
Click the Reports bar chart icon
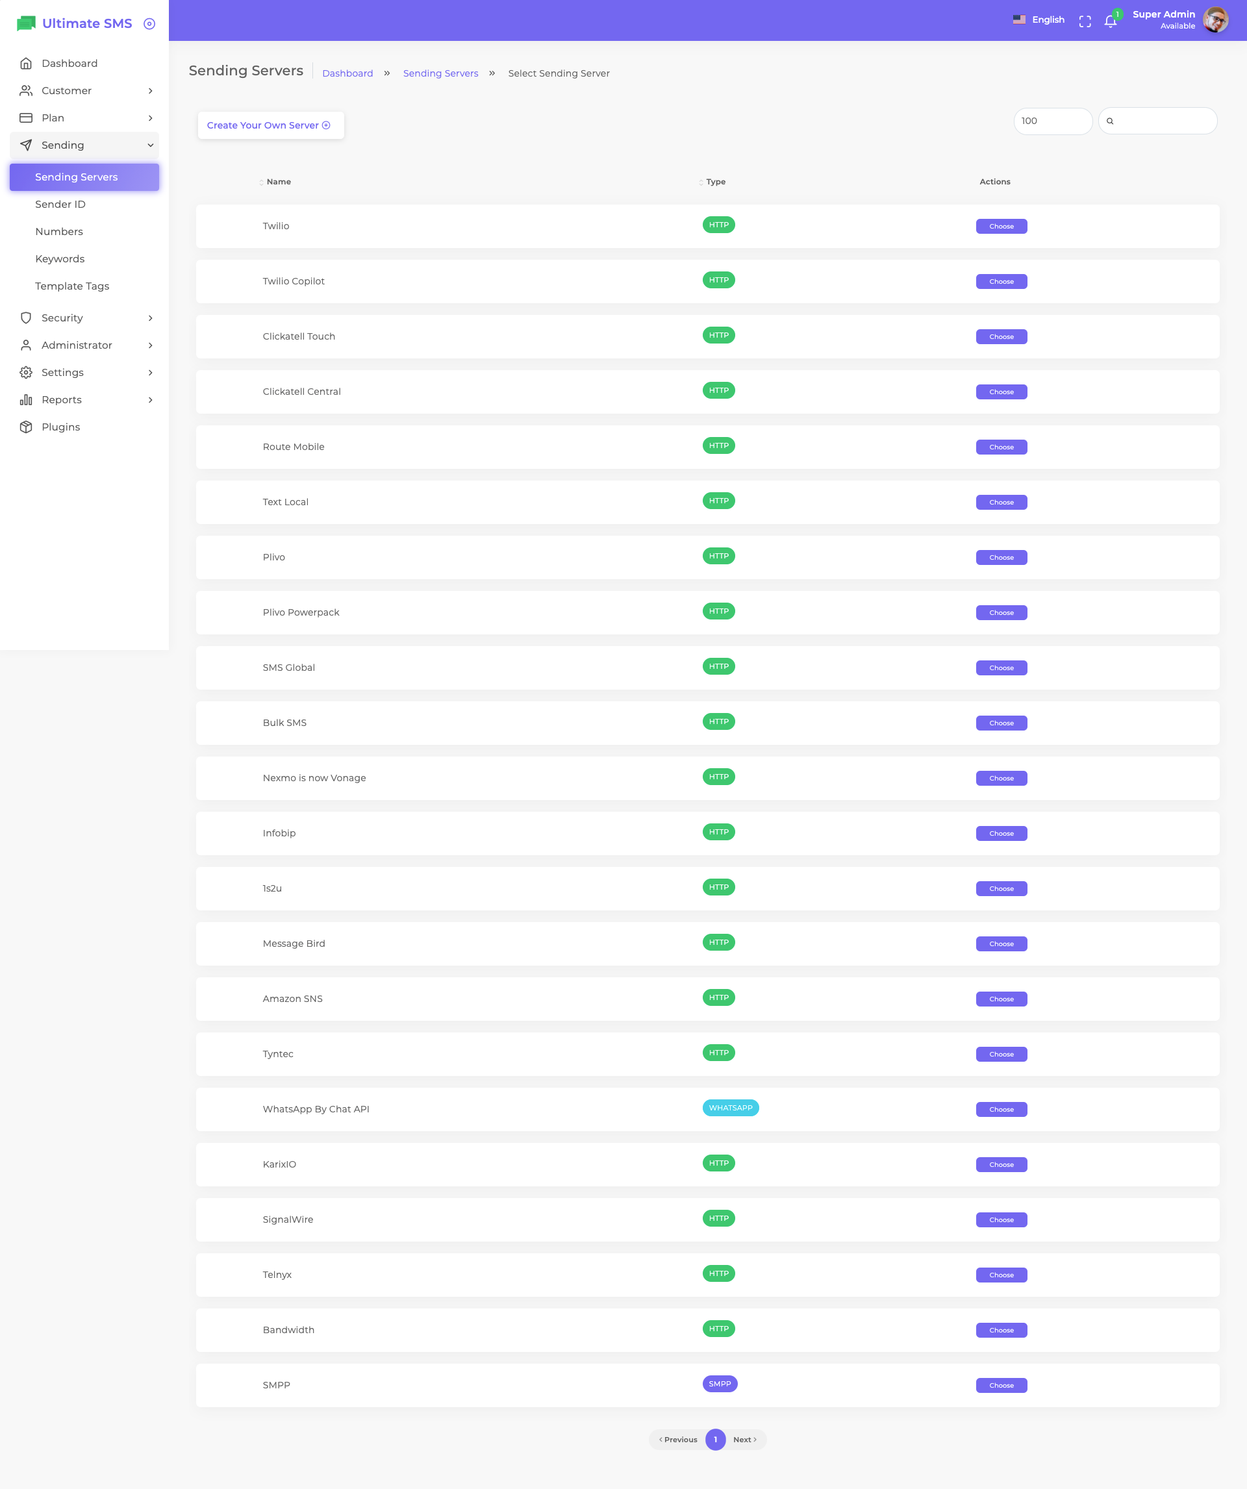[26, 400]
